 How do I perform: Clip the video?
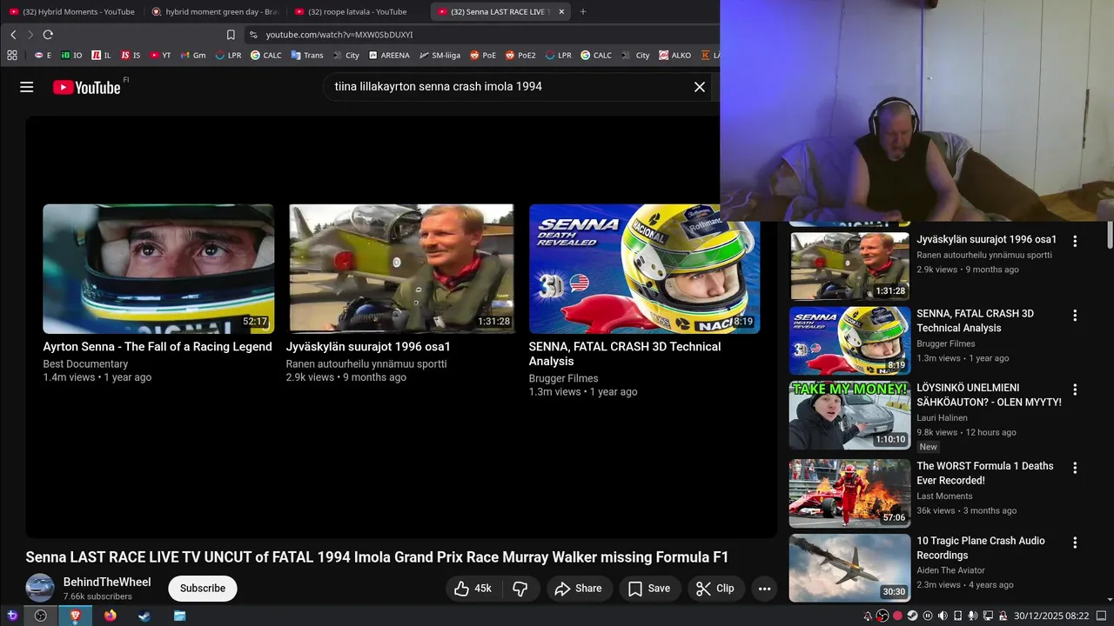[715, 589]
